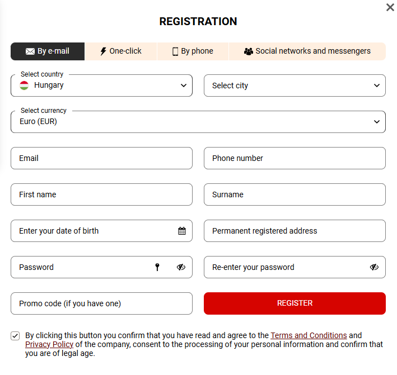Show the re-entered password with eye icon

[x=374, y=267]
